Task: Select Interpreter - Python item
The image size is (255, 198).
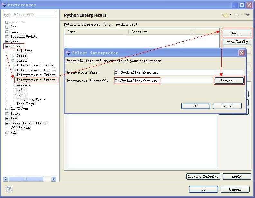Action: (36, 80)
